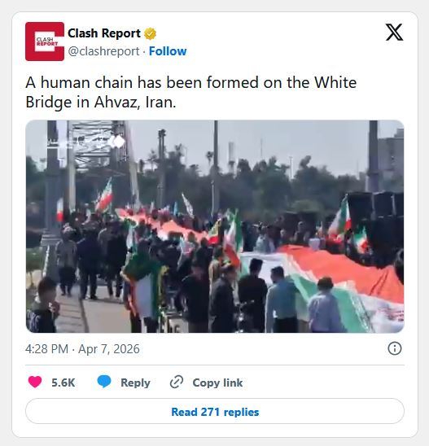Click the chain link copy icon
This screenshot has height=446, width=429.
point(177,382)
